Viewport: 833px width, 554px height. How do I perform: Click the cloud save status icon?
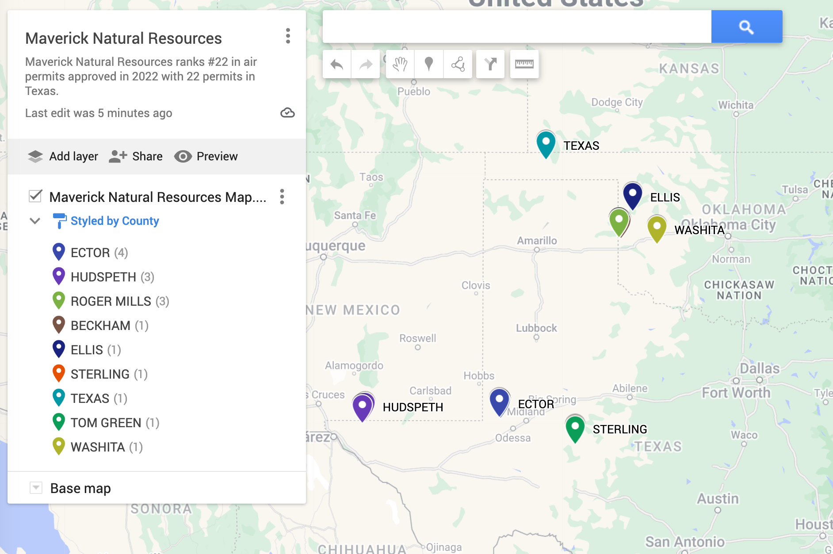tap(287, 113)
